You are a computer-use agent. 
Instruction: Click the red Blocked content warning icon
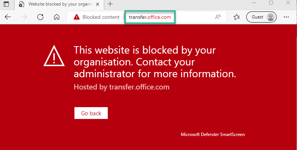coord(77,17)
